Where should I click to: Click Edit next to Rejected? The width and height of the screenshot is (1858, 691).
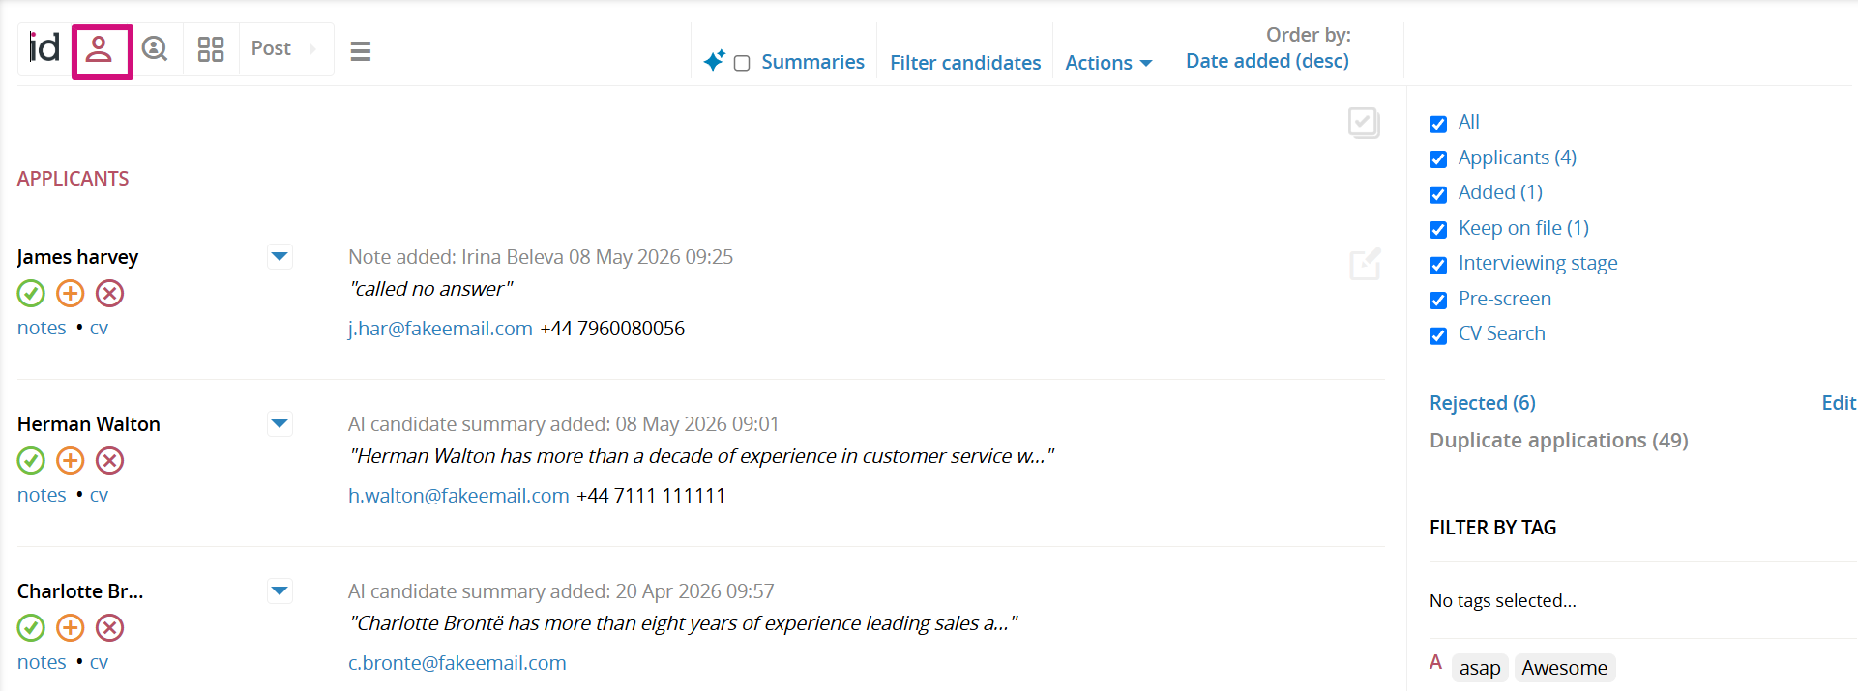click(x=1838, y=403)
